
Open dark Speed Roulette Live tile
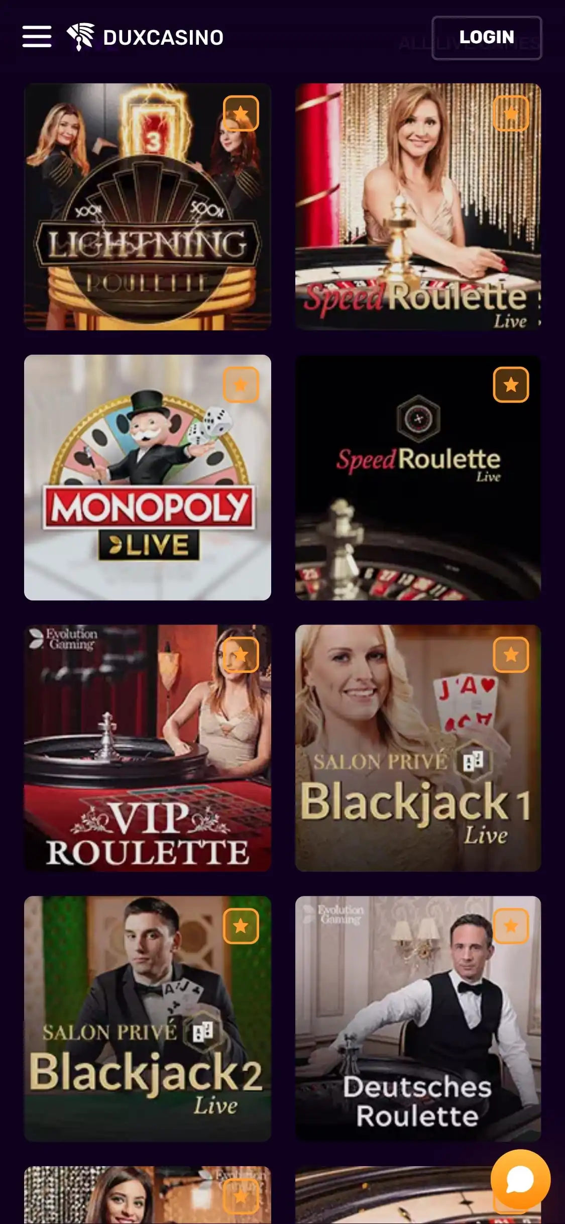click(x=418, y=477)
